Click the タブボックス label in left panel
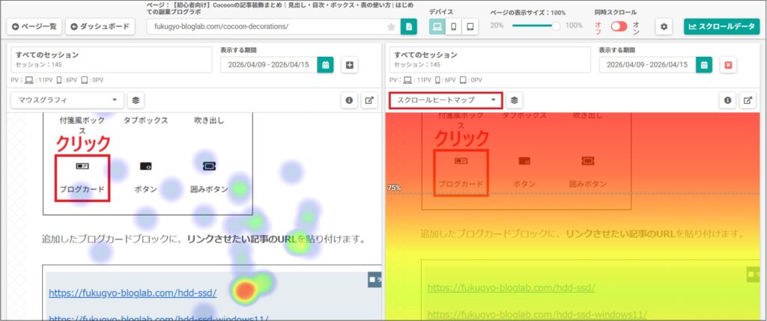This screenshot has width=767, height=321. [x=145, y=120]
